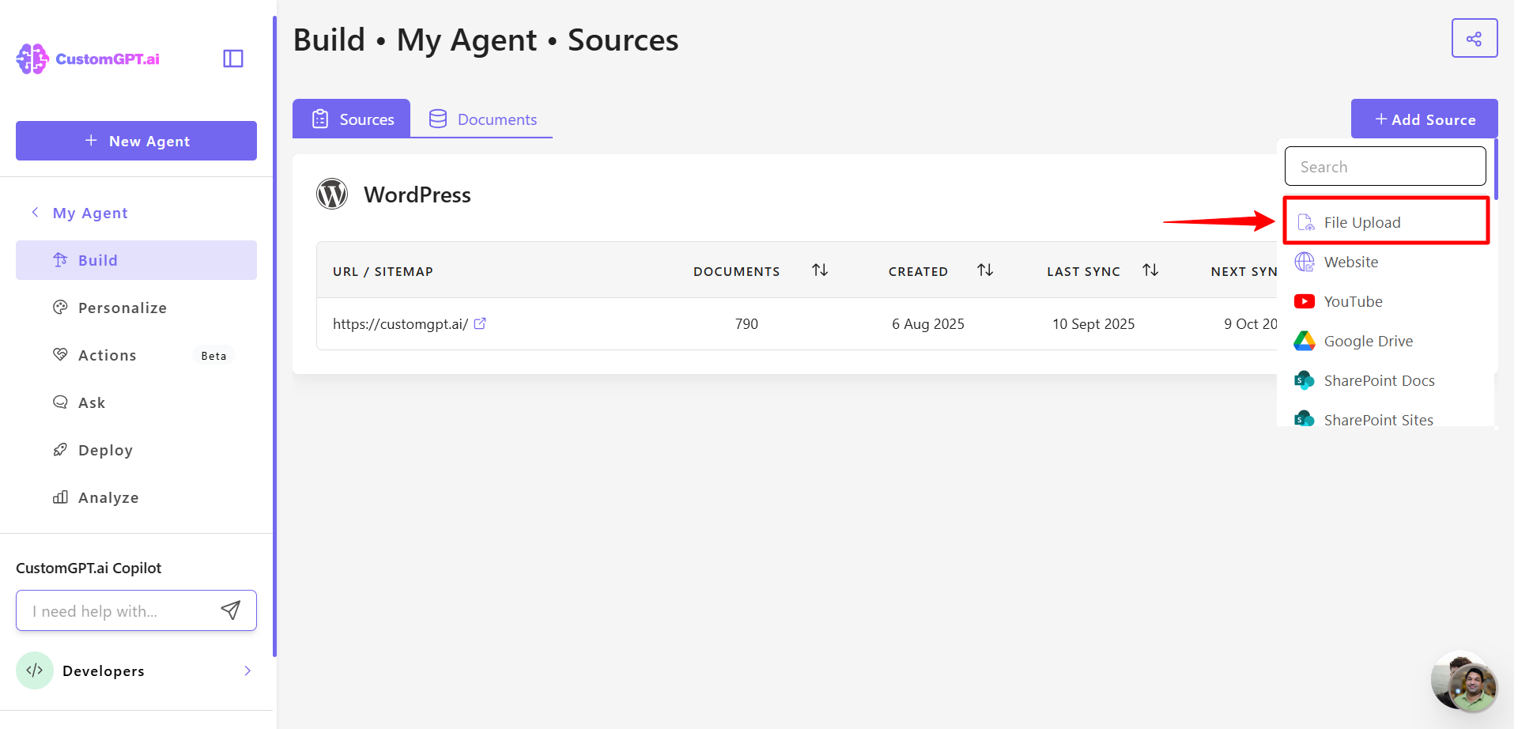Open the external link icon beside customgpt.ai URL
Screen dimensions: 1518x729
480,323
